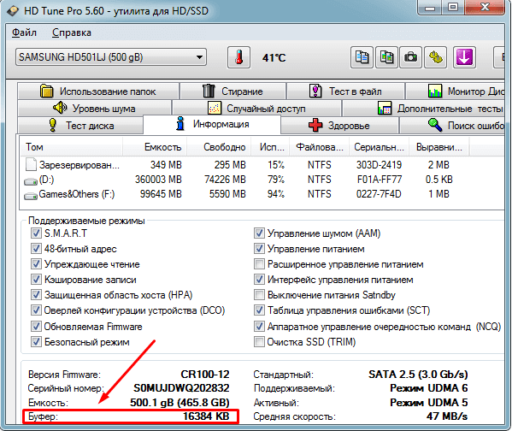Expand the SAMSUNG HD501LJ drive dropdown
Image resolution: width=512 pixels, height=431 pixels.
click(x=111, y=57)
